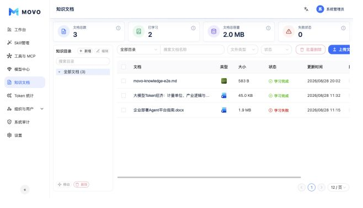The width and height of the screenshot is (363, 208).
Task: Click the 知识文档 document icon in sidebar
Action: click(x=9, y=82)
